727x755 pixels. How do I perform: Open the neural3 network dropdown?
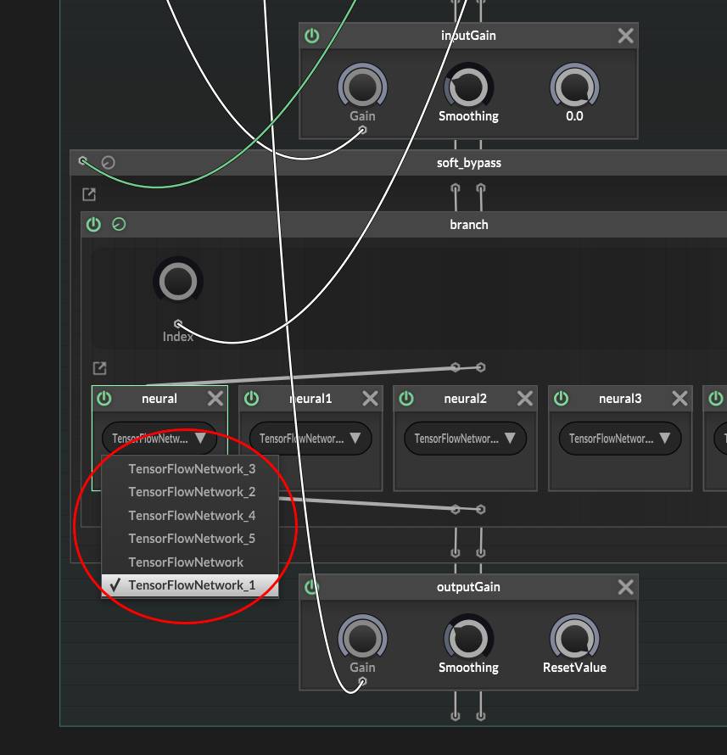point(620,439)
